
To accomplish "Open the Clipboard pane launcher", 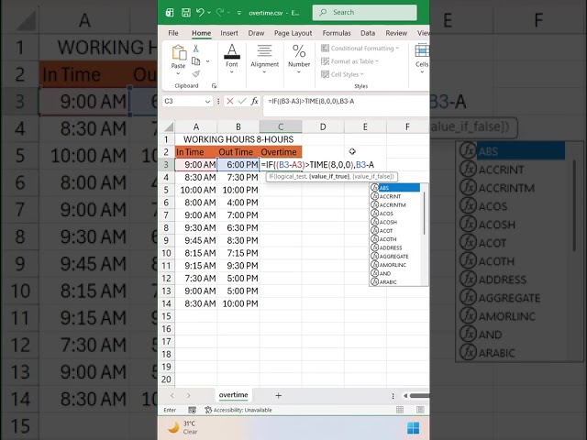I will (x=214, y=86).
